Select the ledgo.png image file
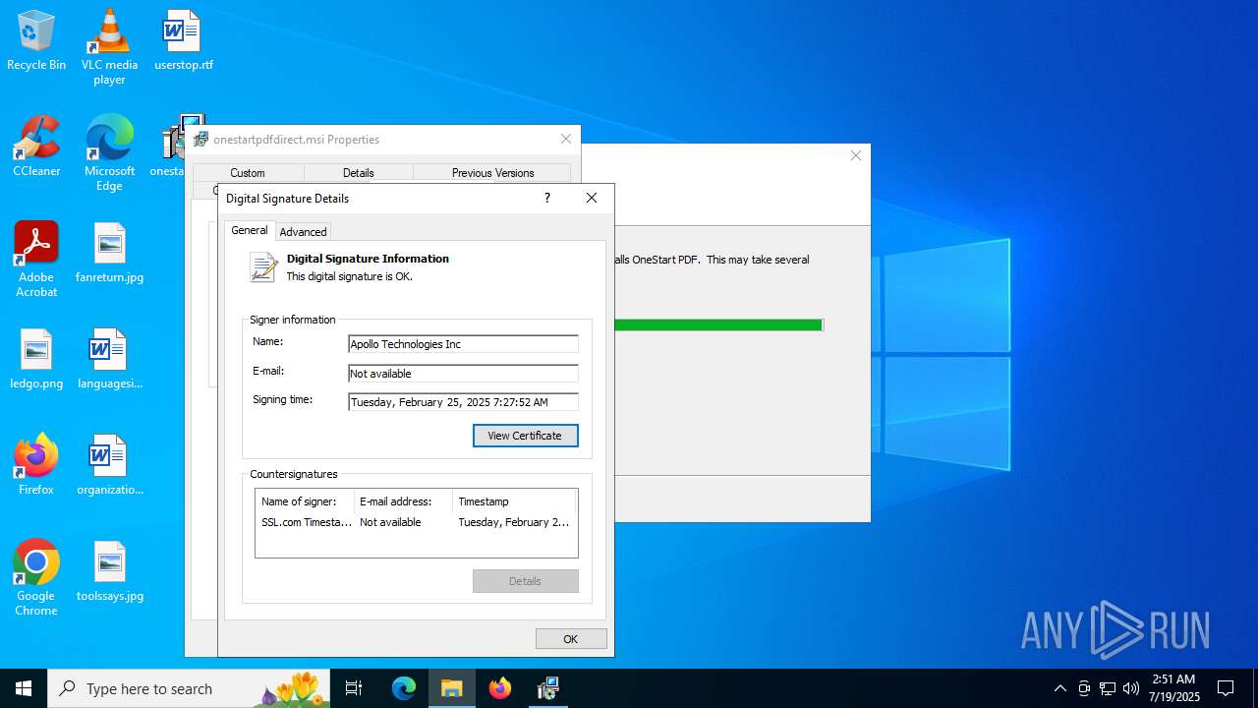1258x708 pixels. (x=36, y=360)
